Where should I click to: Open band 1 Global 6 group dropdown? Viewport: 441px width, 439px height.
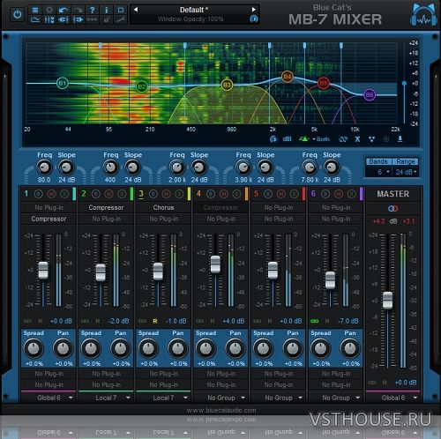[49, 398]
